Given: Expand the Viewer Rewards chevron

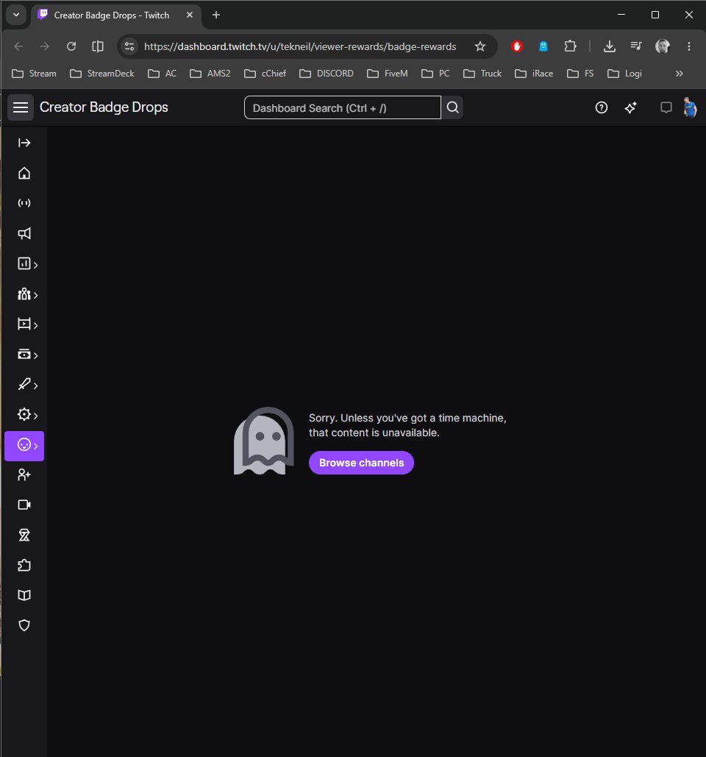Looking at the screenshot, I should [36, 446].
